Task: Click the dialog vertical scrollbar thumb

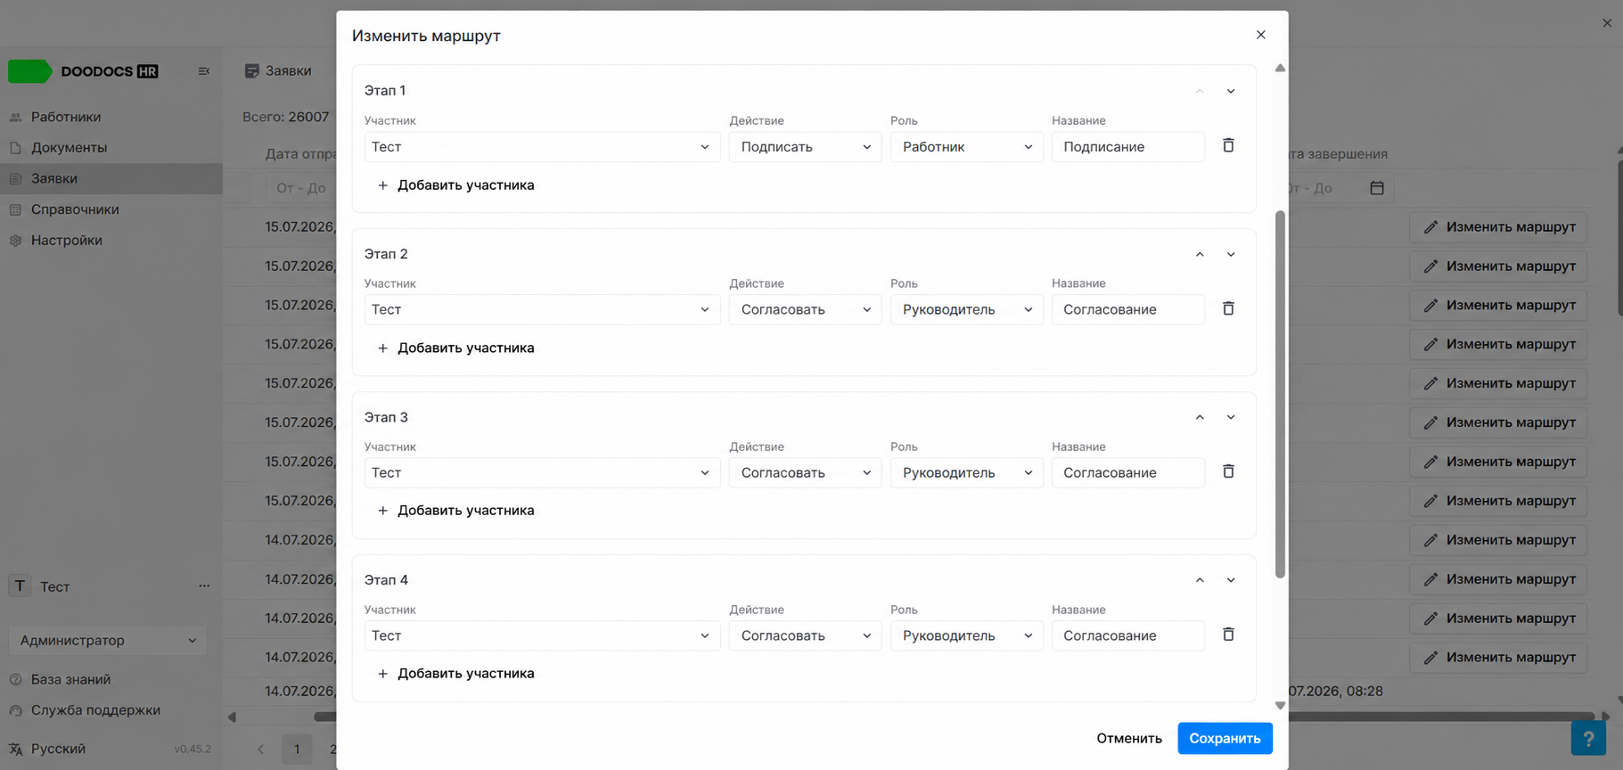Action: [x=1280, y=394]
